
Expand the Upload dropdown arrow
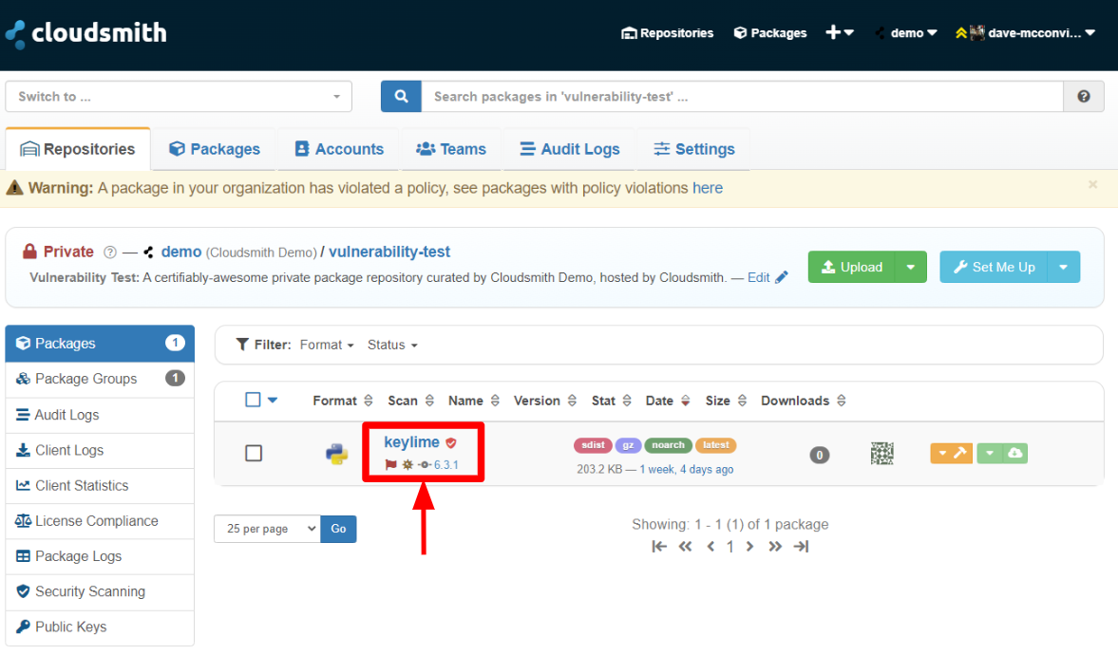911,267
